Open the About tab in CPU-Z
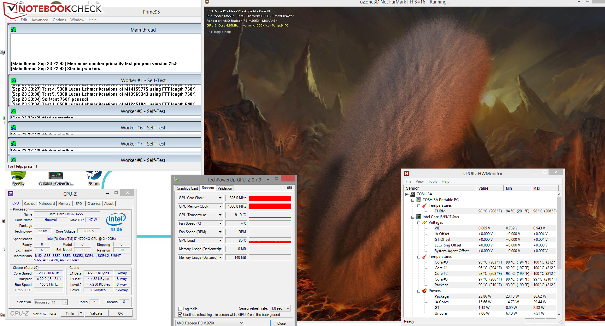The width and height of the screenshot is (605, 326). tap(109, 204)
